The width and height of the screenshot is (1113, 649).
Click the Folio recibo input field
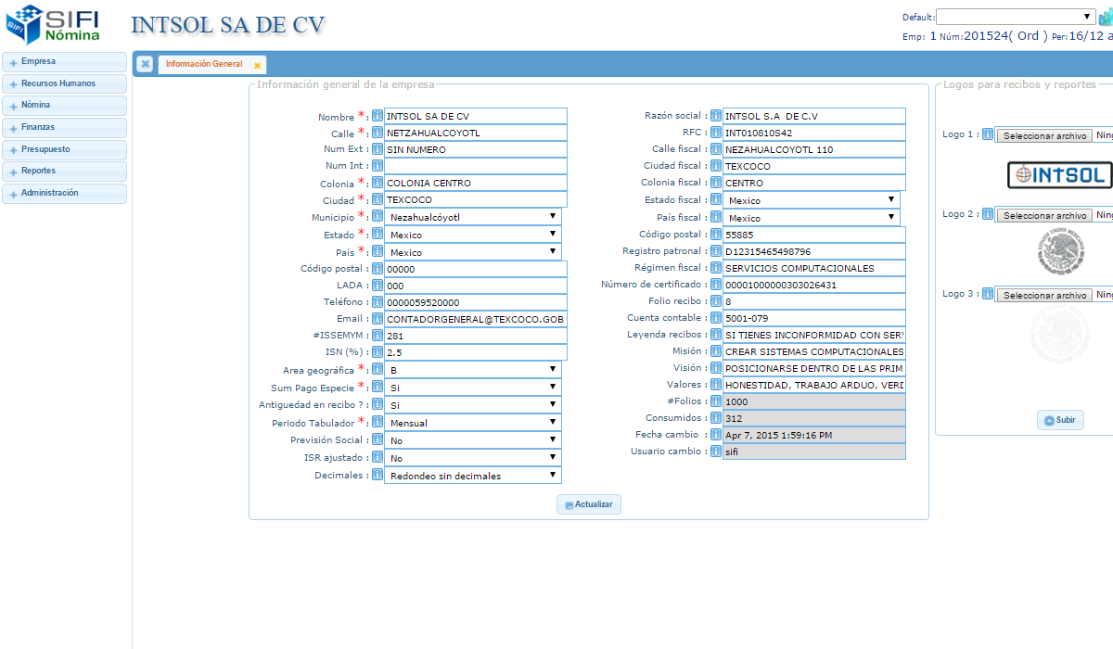coord(813,301)
